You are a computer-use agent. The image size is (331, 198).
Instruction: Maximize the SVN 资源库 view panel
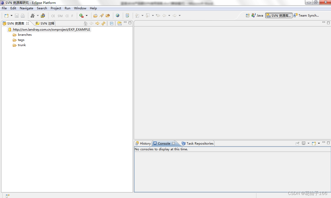130,23
